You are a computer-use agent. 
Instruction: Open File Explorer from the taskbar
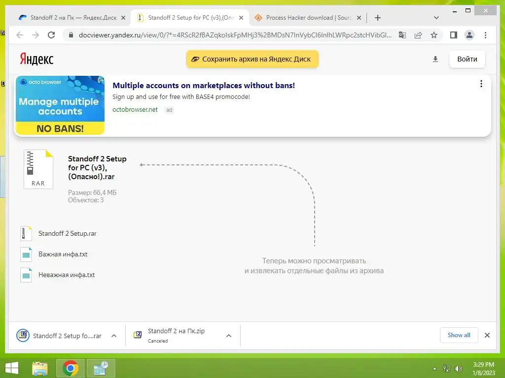pos(39,368)
